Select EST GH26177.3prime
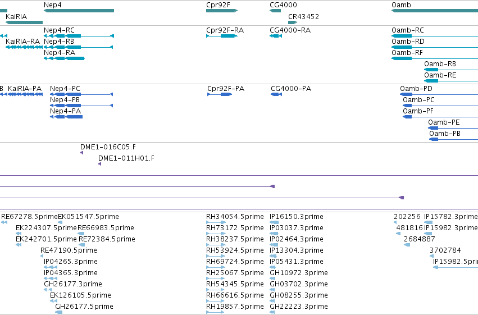Viewport: 478px width, 315px height. (48, 290)
